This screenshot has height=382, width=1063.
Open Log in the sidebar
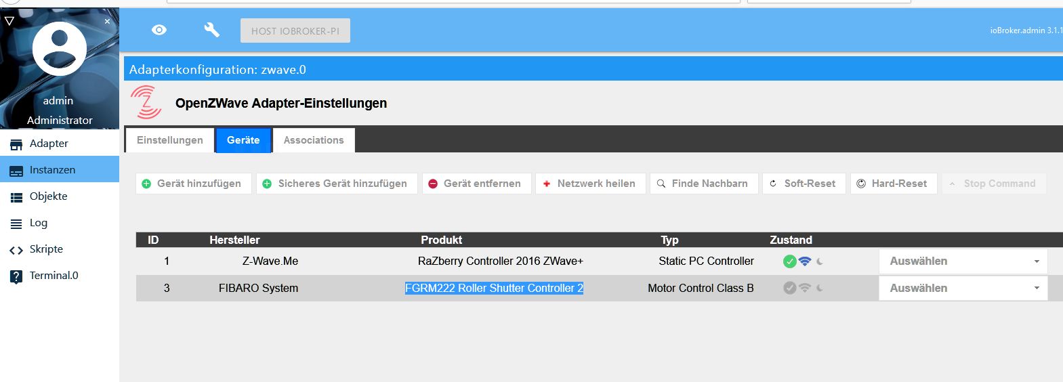click(60, 223)
